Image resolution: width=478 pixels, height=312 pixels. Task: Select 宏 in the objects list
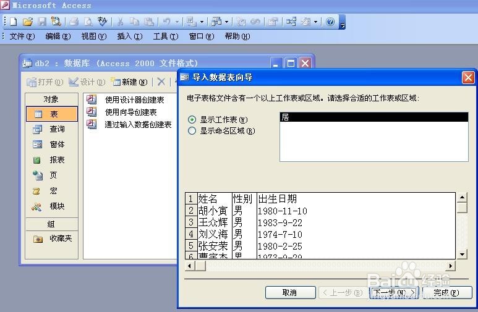[x=52, y=191]
